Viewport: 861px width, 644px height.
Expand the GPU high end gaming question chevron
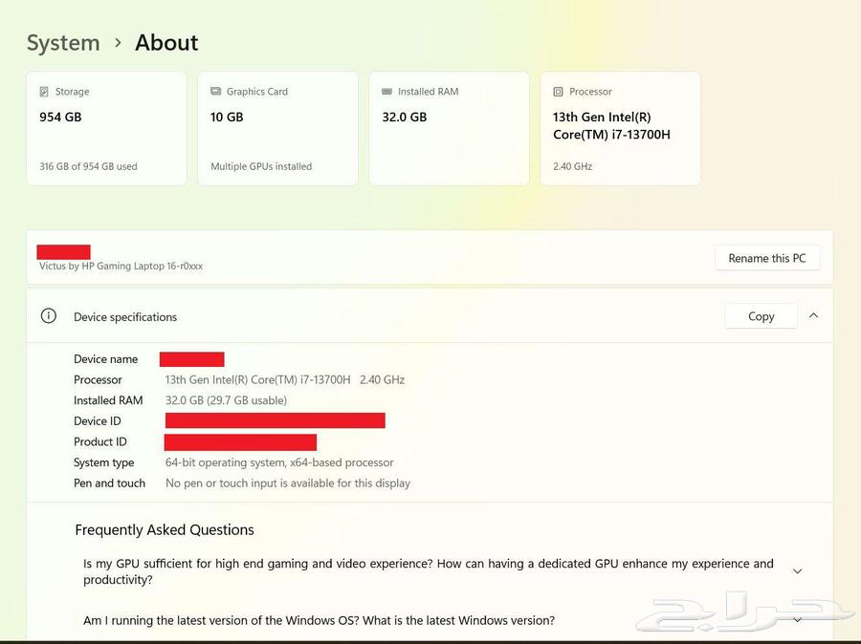[x=798, y=571]
